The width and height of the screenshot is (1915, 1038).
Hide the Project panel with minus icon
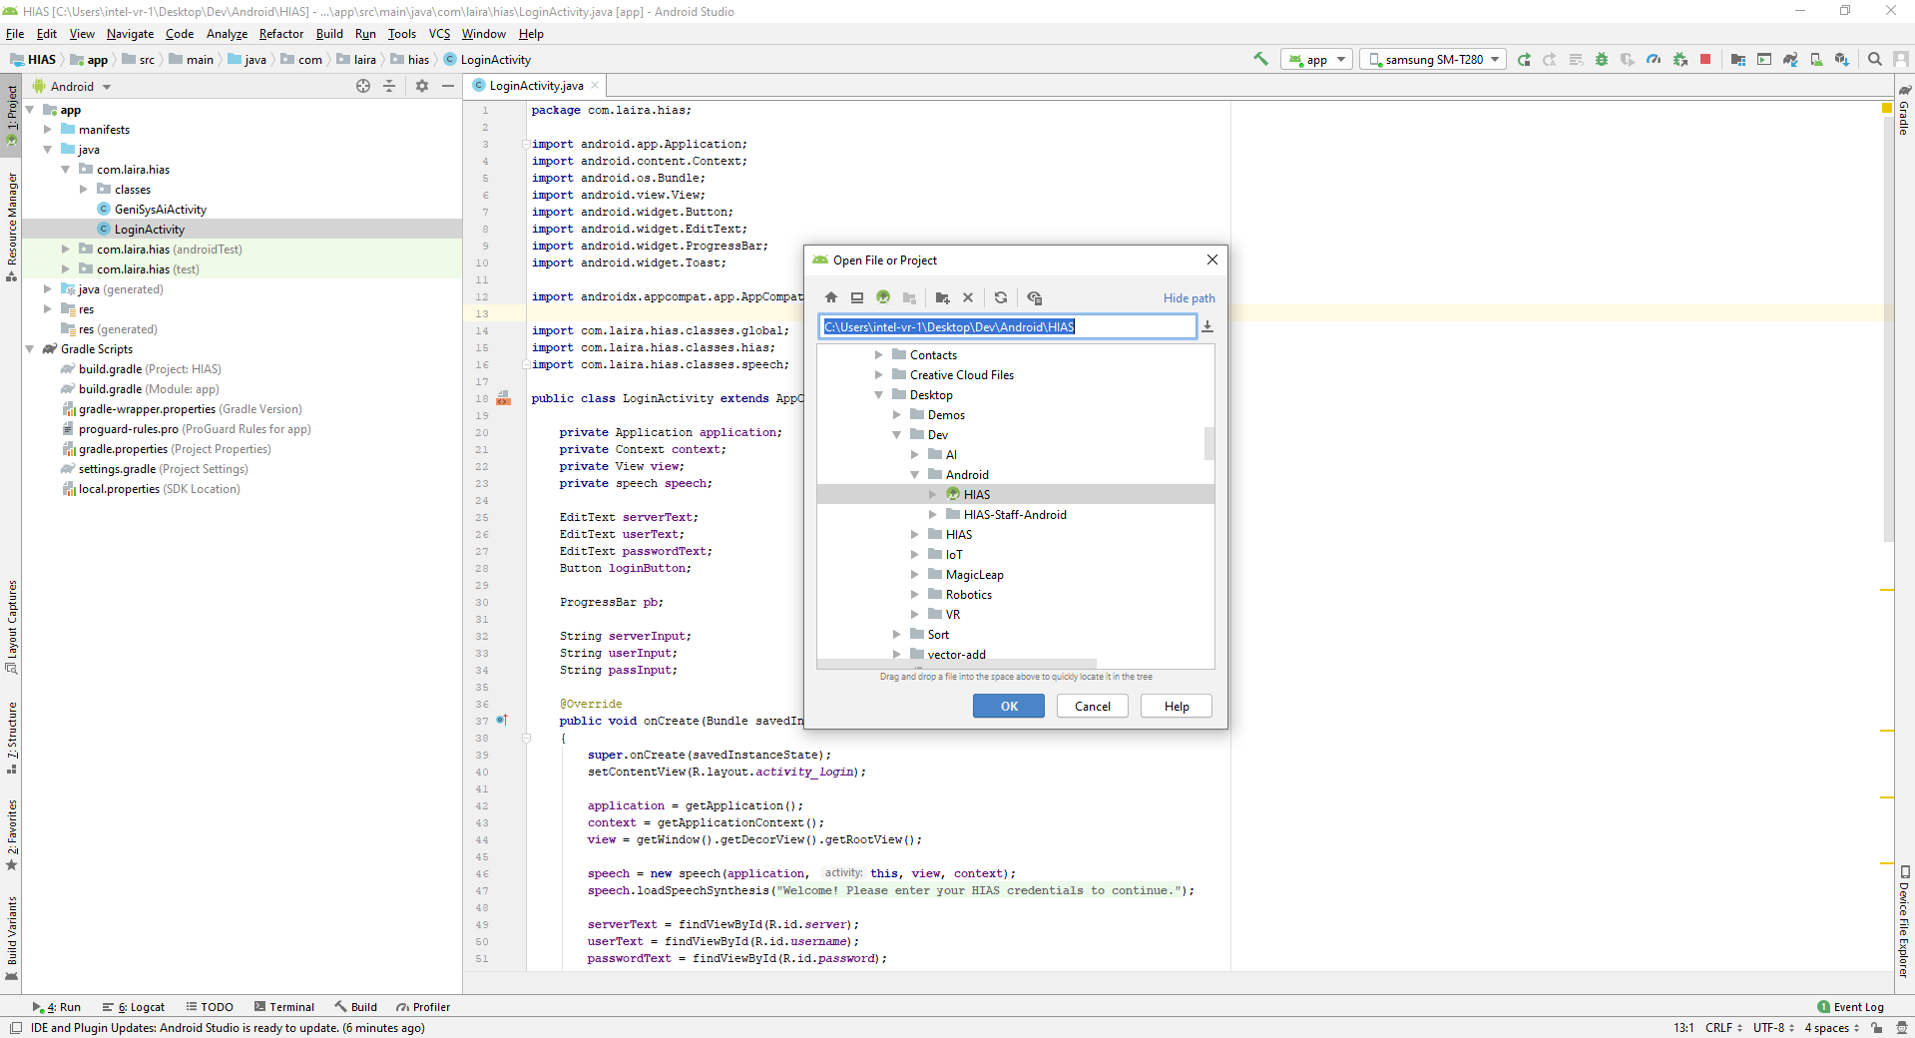tap(448, 86)
